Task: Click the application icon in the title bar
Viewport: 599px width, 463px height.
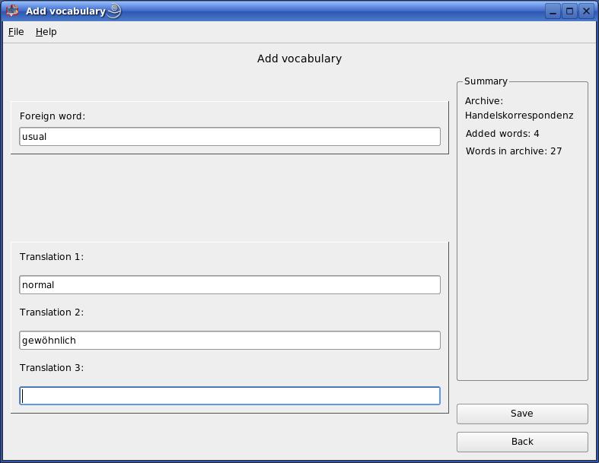Action: click(x=12, y=11)
